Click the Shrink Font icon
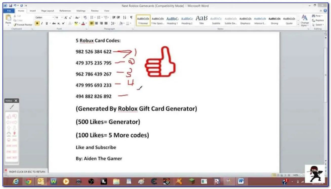 point(70,17)
